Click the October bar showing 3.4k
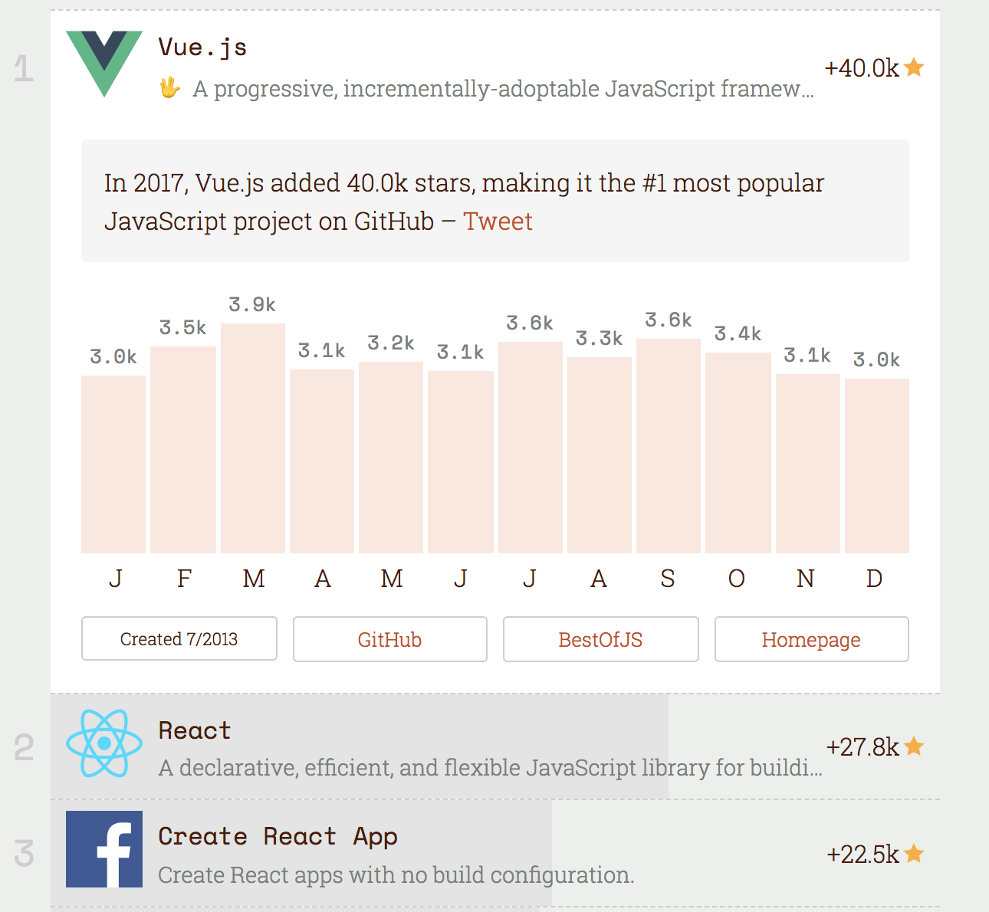The image size is (989, 912). pos(738,453)
